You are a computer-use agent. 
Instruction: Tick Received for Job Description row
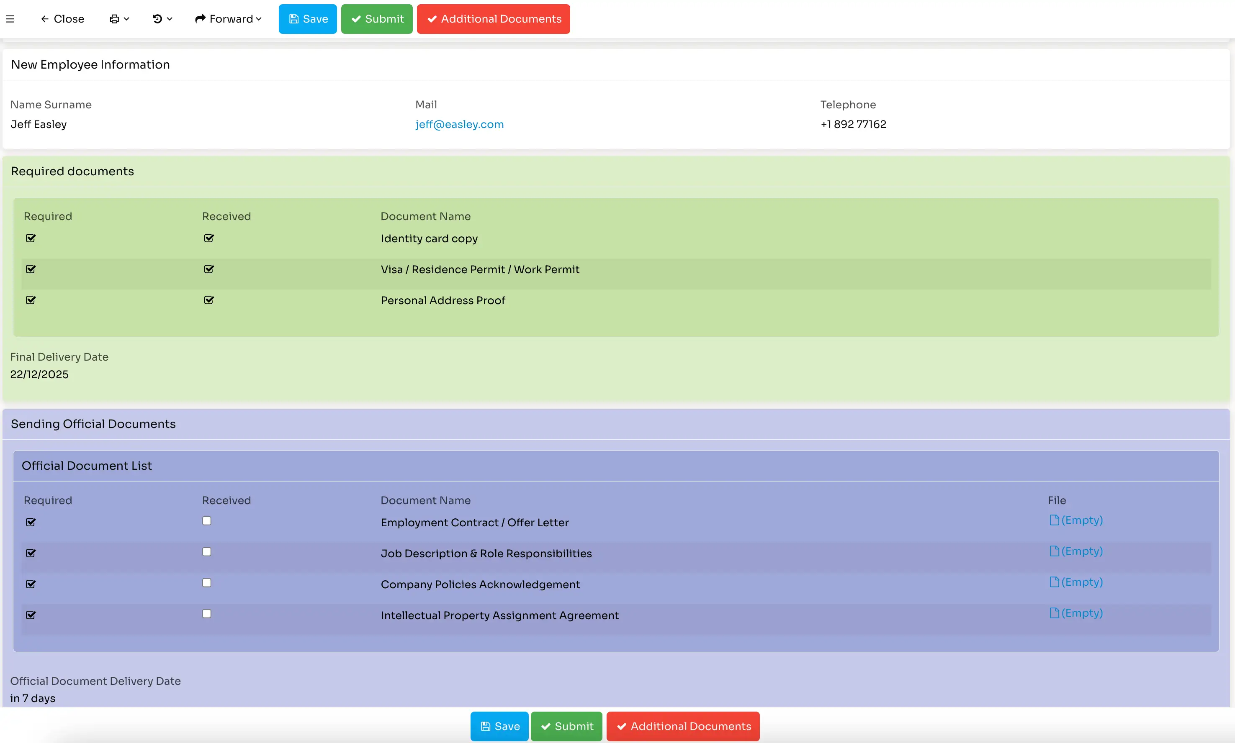tap(206, 552)
